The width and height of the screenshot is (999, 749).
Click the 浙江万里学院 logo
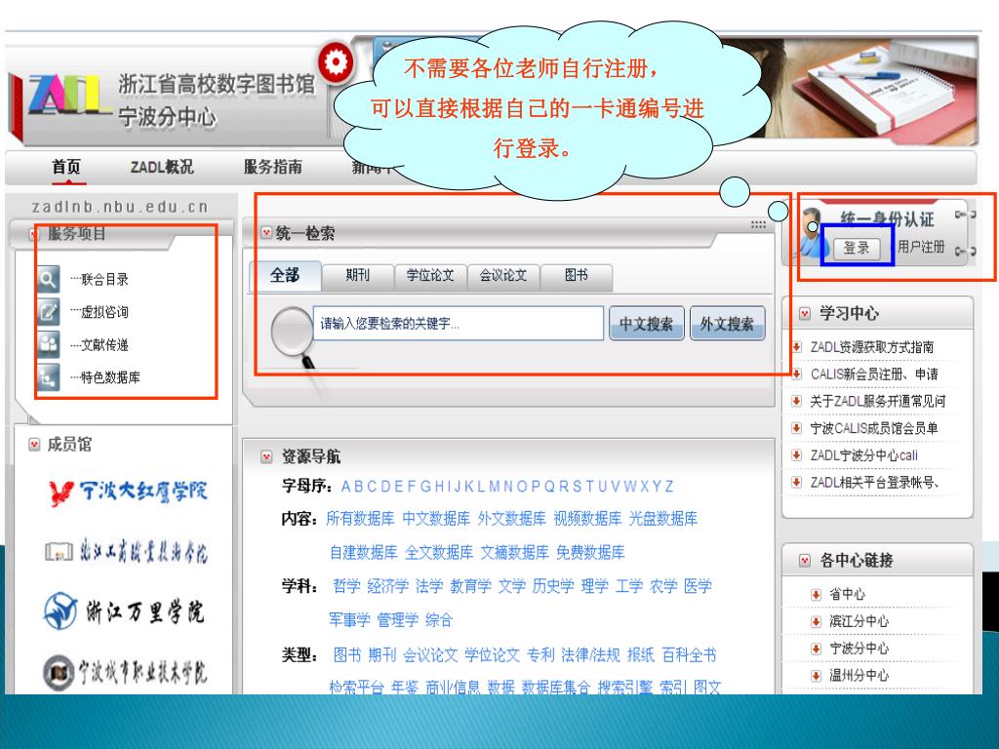[x=124, y=611]
